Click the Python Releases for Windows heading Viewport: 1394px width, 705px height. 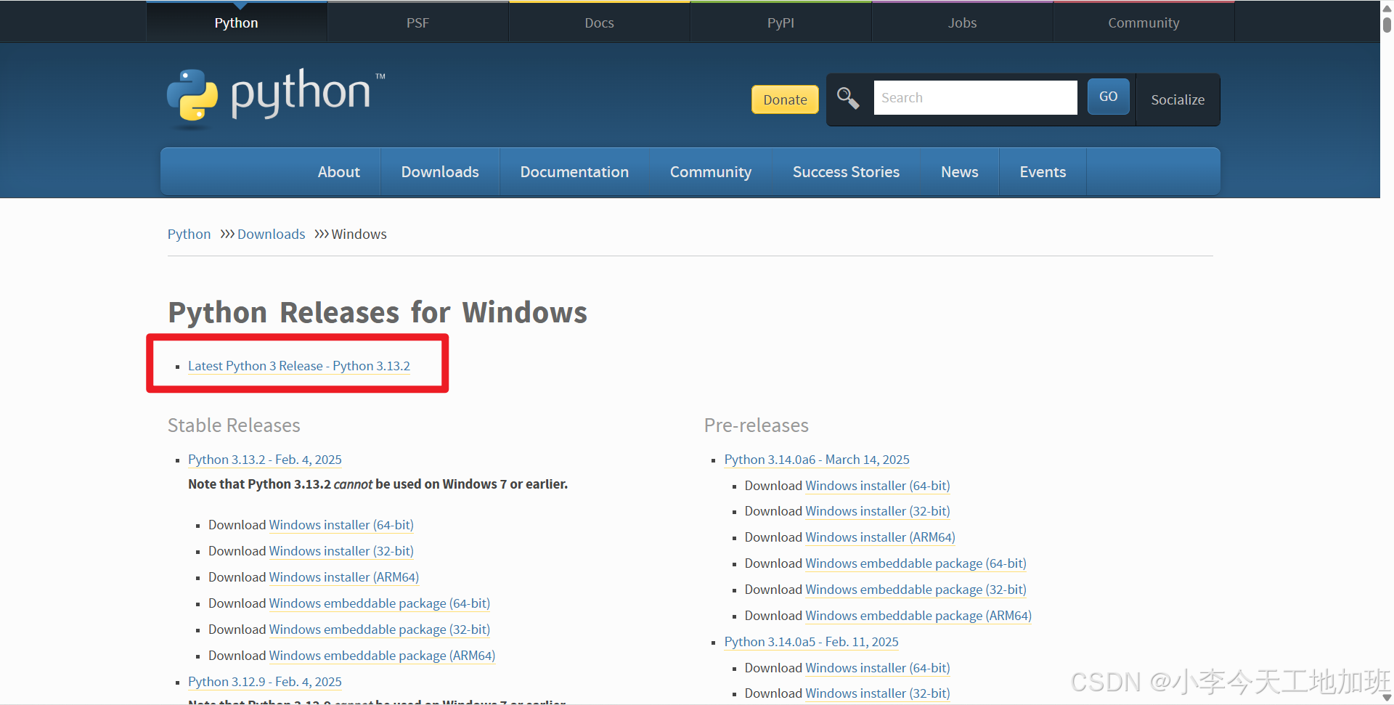[x=378, y=313]
